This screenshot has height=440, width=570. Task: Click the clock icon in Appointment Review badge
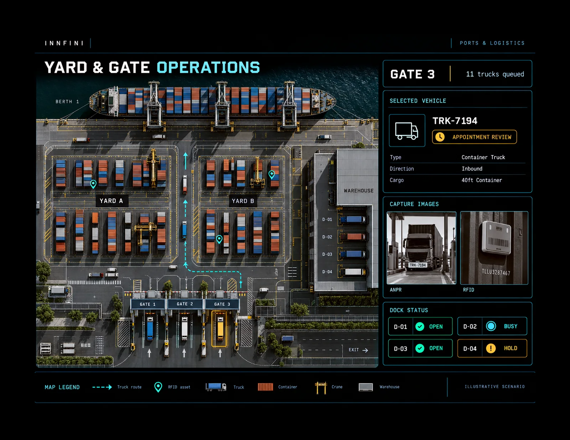tap(440, 137)
